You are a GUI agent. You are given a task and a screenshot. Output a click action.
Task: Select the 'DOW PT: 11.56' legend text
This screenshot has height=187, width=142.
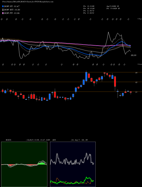click(12, 13)
